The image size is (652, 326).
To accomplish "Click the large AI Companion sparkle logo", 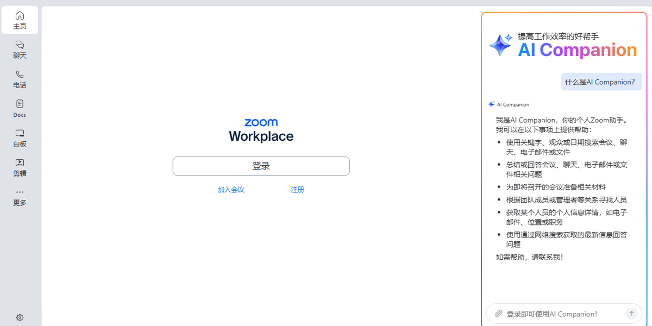I will [500, 45].
